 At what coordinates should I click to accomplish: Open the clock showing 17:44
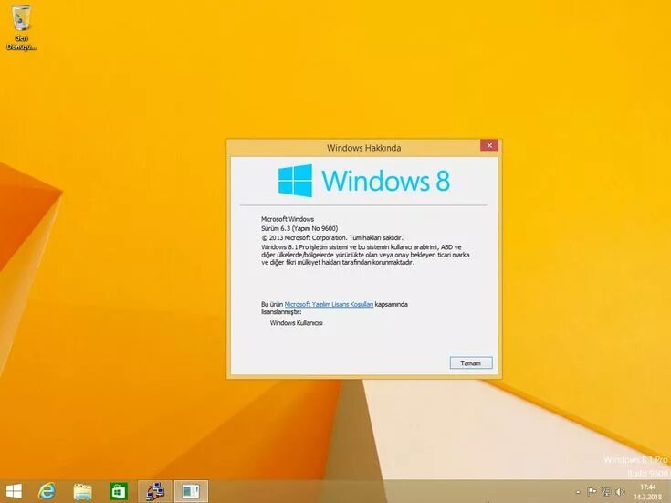[x=648, y=492]
